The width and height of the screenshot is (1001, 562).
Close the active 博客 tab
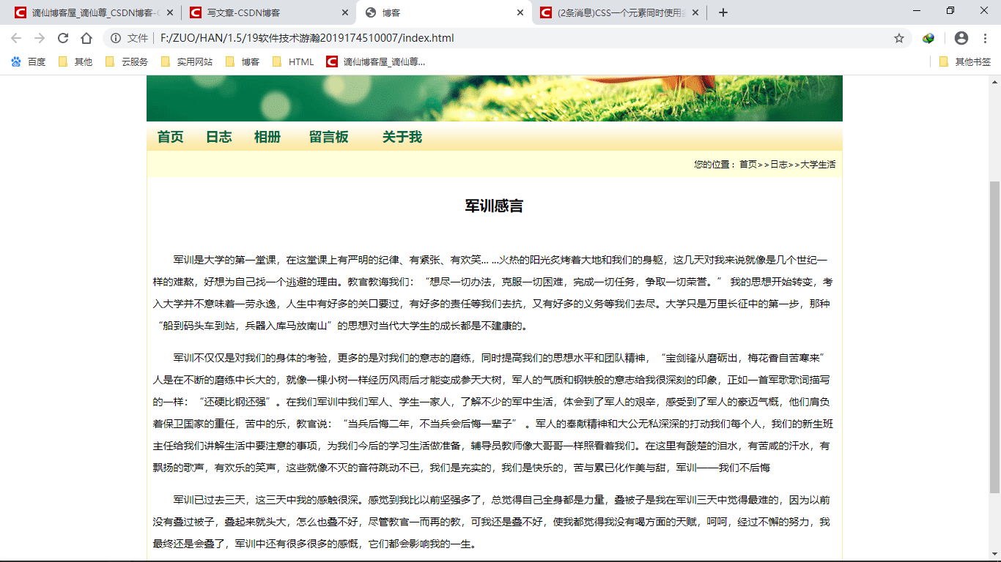(520, 12)
